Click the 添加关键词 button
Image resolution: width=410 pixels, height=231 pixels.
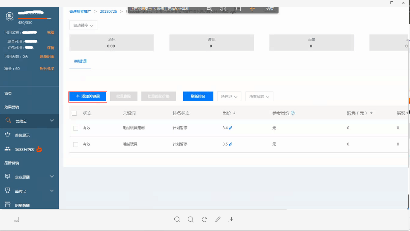pyautogui.click(x=88, y=97)
